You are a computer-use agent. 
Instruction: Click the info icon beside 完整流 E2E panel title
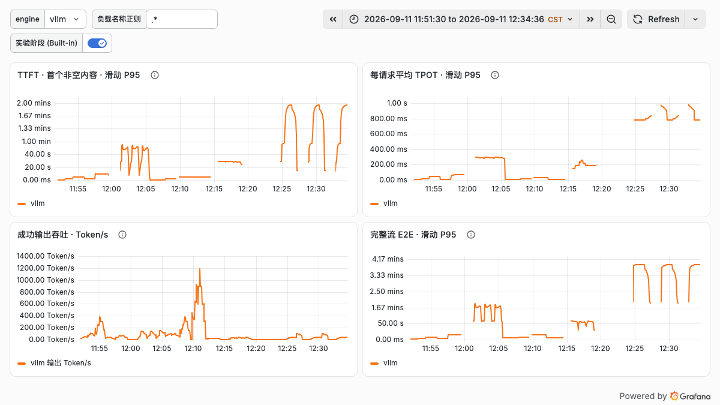[x=471, y=235]
